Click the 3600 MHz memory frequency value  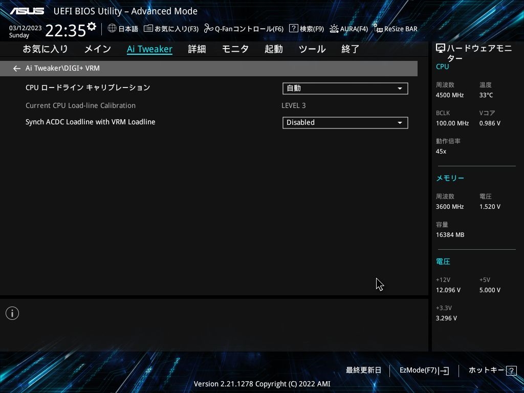pyautogui.click(x=450, y=207)
